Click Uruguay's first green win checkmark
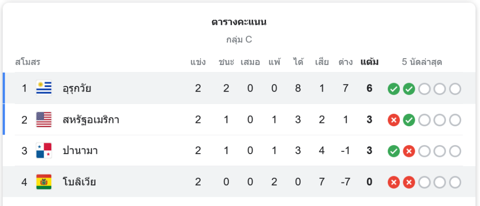 point(394,89)
